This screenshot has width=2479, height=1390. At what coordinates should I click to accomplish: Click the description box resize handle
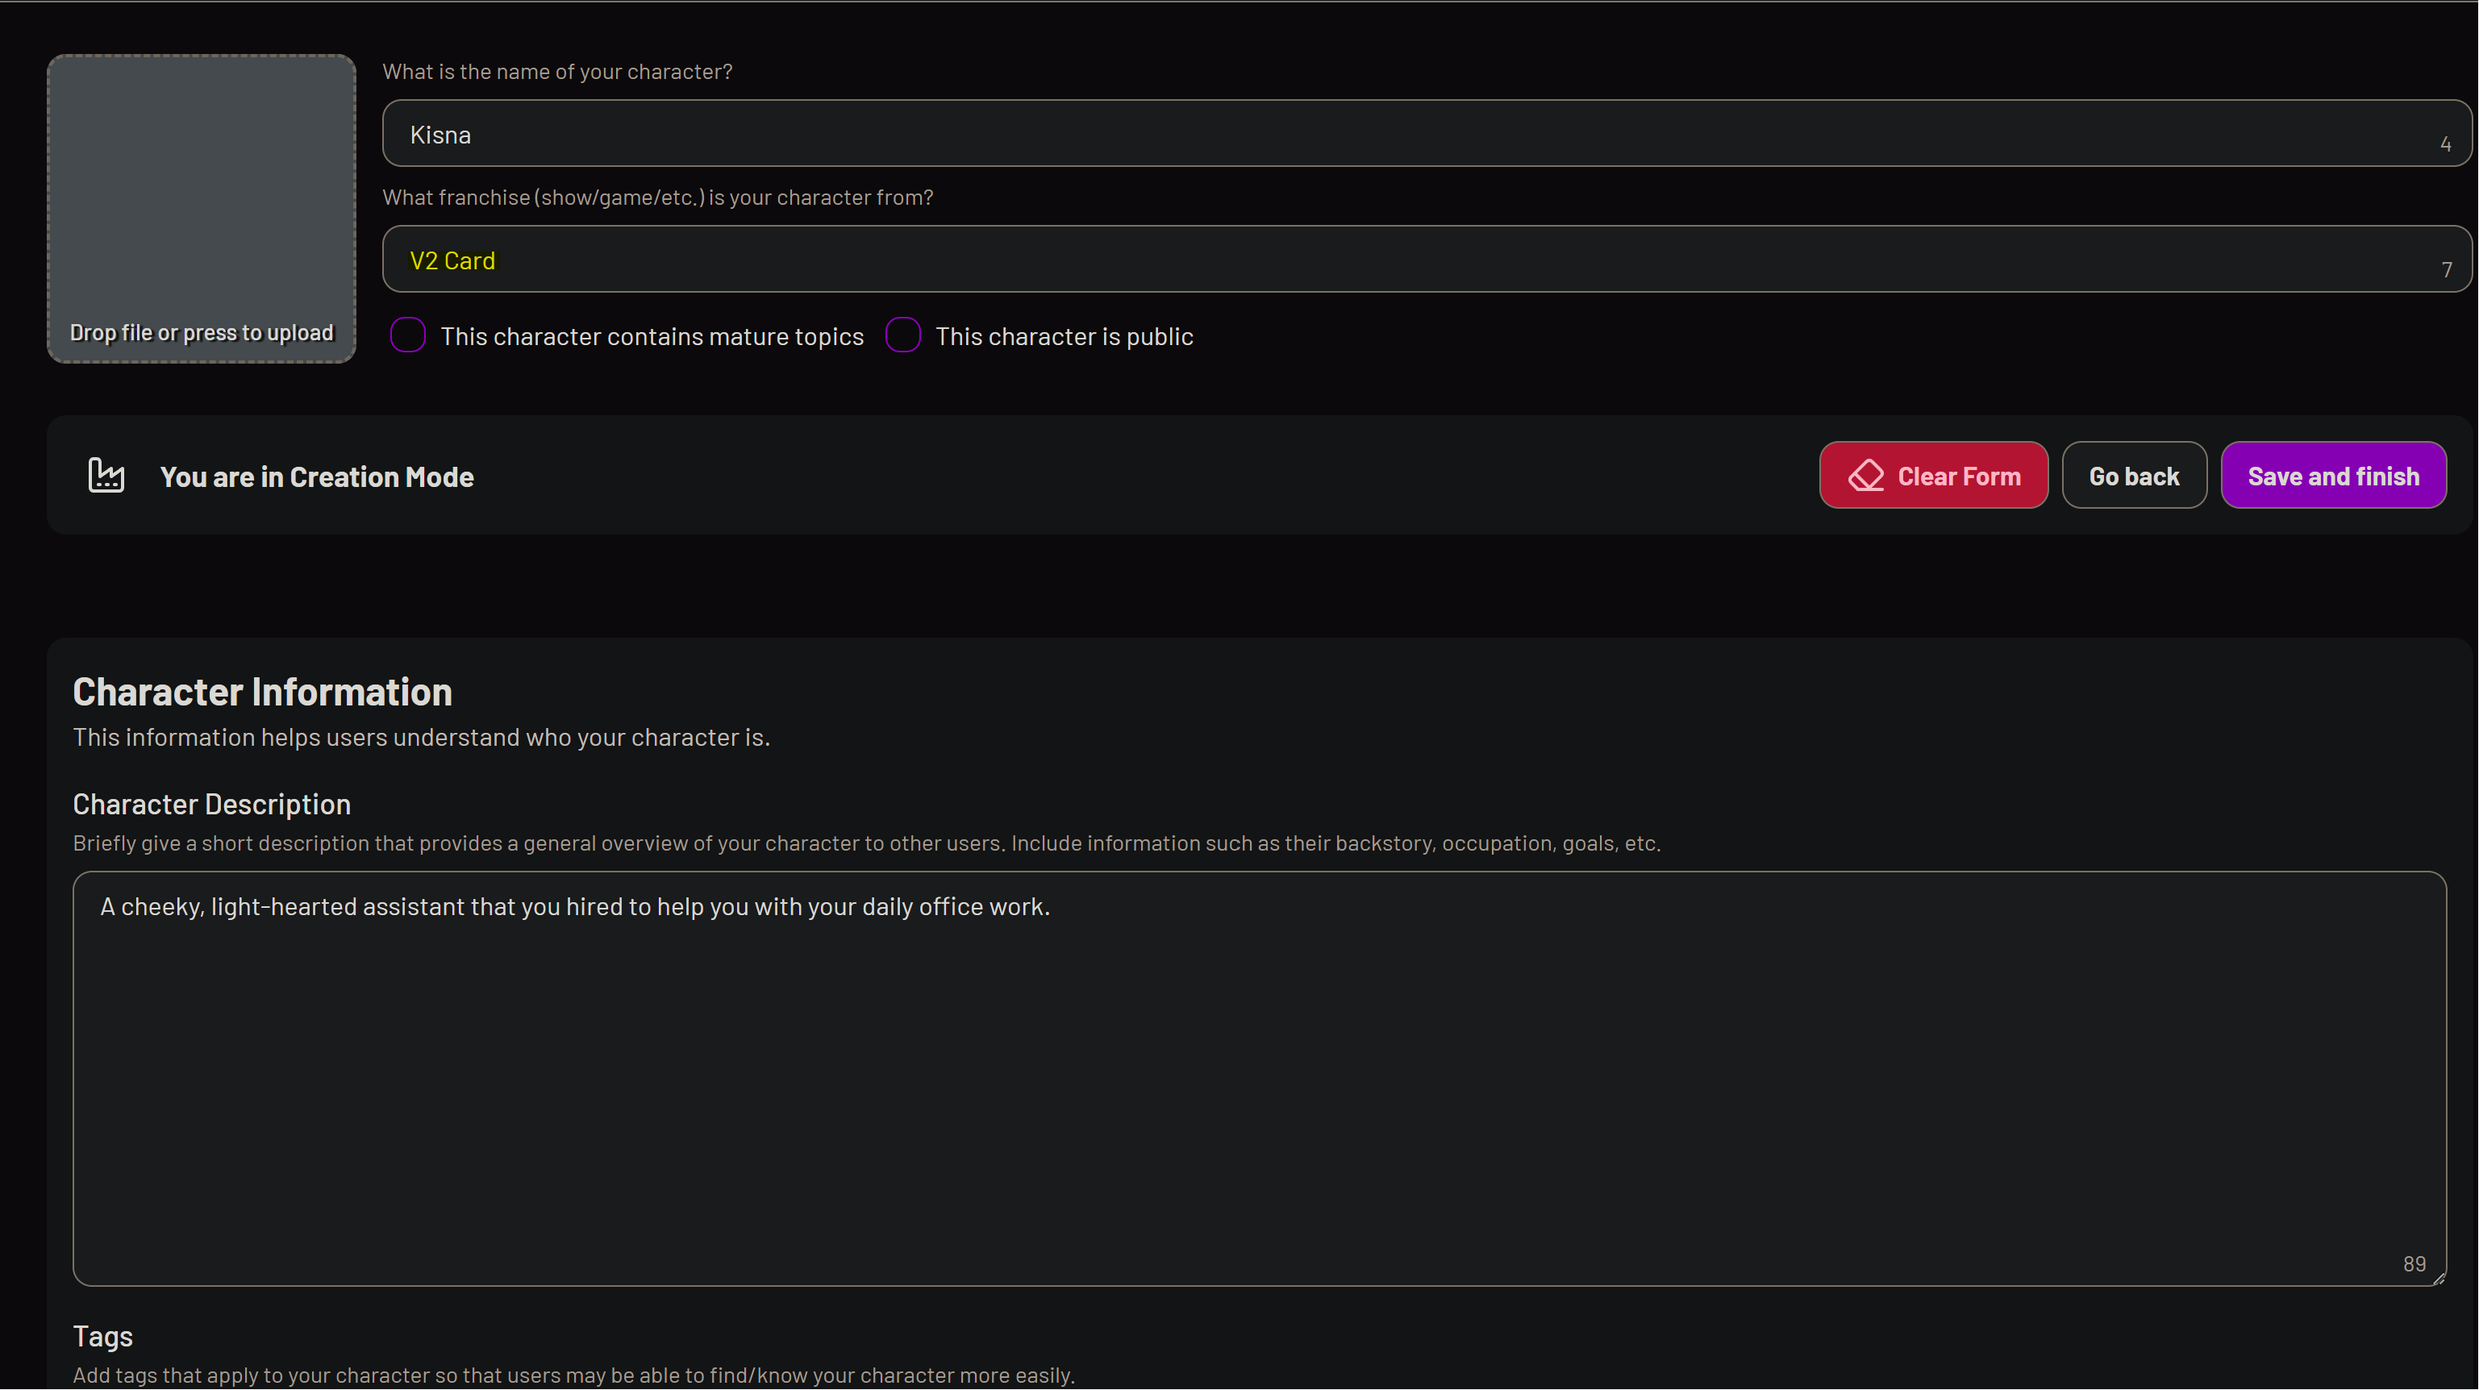point(2439,1279)
